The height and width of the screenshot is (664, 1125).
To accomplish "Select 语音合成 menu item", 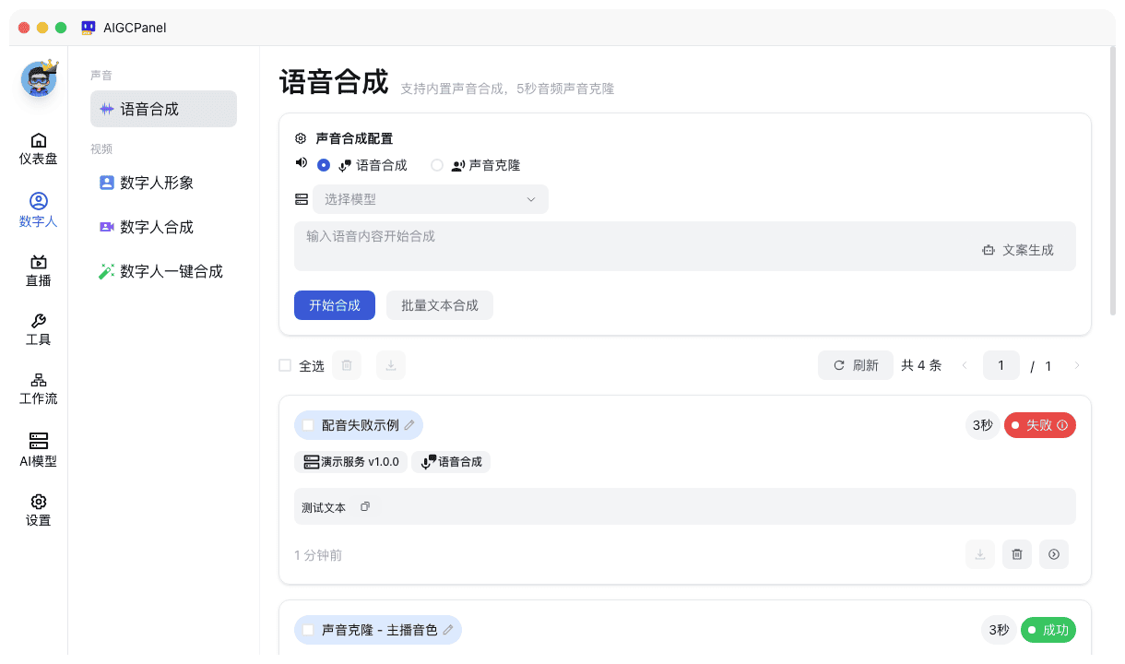I will click(x=163, y=109).
